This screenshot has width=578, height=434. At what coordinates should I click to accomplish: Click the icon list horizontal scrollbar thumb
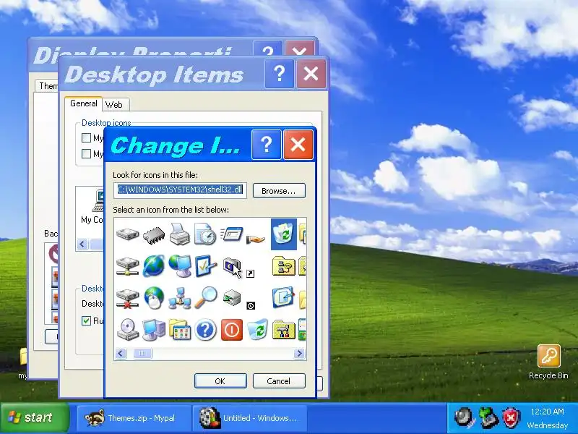click(x=142, y=354)
